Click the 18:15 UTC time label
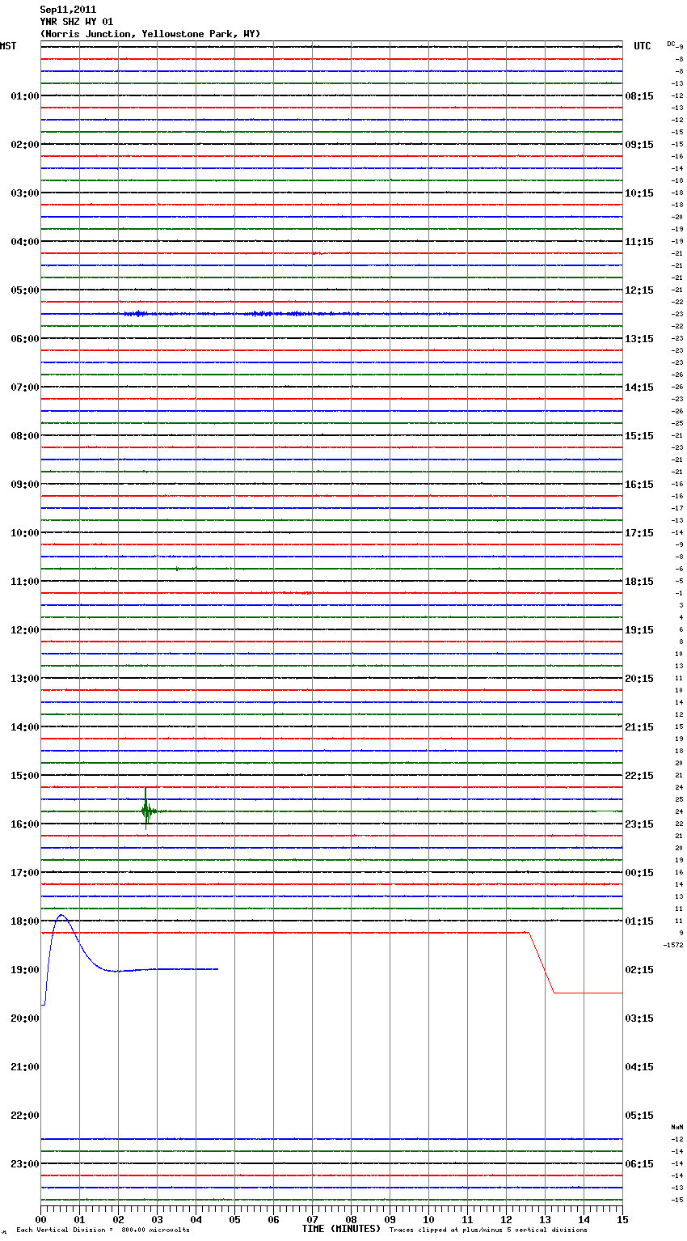The width and height of the screenshot is (687, 1241). click(639, 582)
